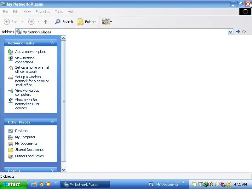The height and width of the screenshot is (189, 252).
Task: Open the Tools menu
Action: (x=59, y=12)
